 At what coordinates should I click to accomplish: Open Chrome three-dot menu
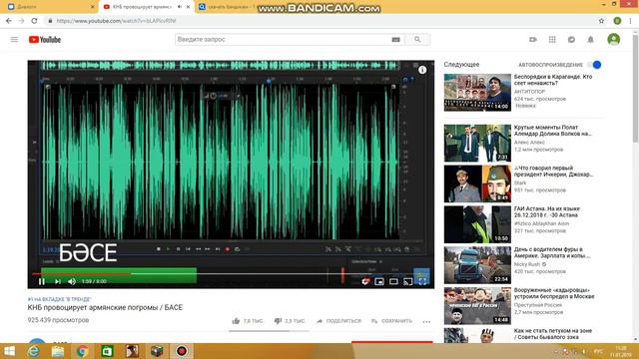630,21
